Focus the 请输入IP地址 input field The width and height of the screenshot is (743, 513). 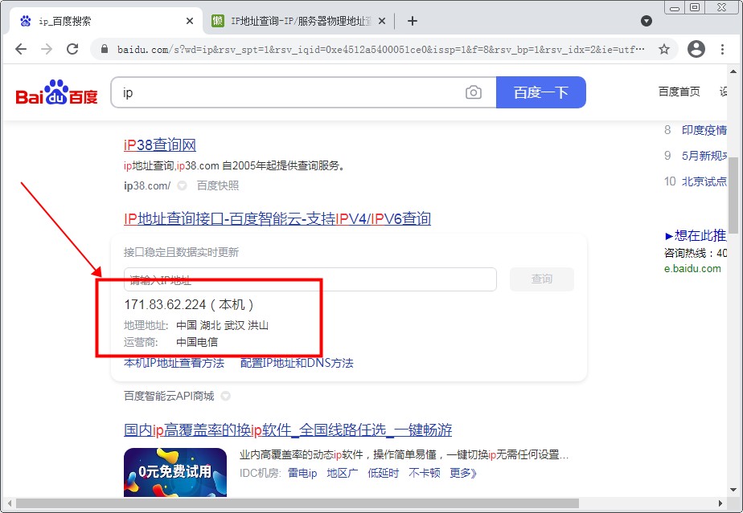pyautogui.click(x=310, y=279)
